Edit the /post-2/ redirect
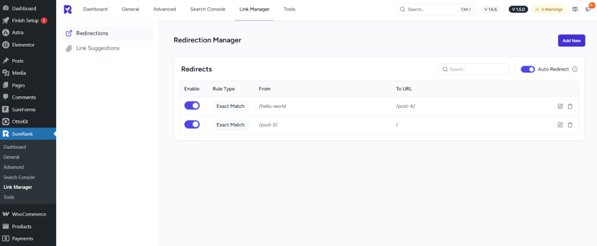597x246 pixels. (x=560, y=125)
